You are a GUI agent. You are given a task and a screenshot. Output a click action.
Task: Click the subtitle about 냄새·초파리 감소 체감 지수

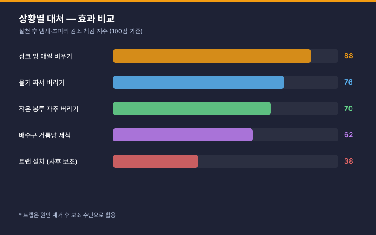(x=81, y=31)
